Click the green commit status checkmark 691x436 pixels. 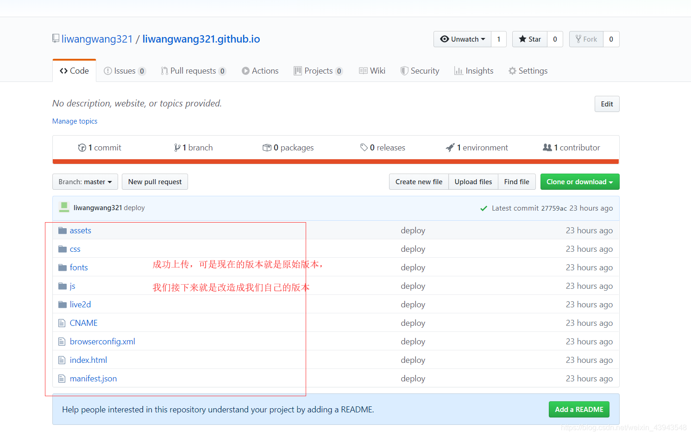tap(484, 208)
